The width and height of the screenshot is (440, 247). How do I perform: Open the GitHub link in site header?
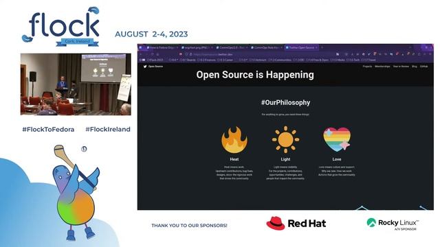pyautogui.click(x=423, y=67)
